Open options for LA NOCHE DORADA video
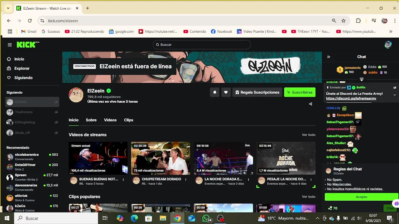 248,180
